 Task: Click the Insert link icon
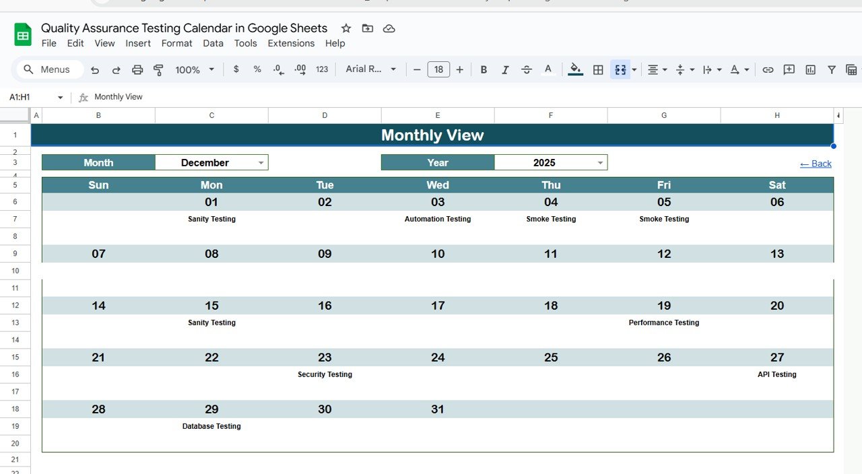[x=768, y=69]
